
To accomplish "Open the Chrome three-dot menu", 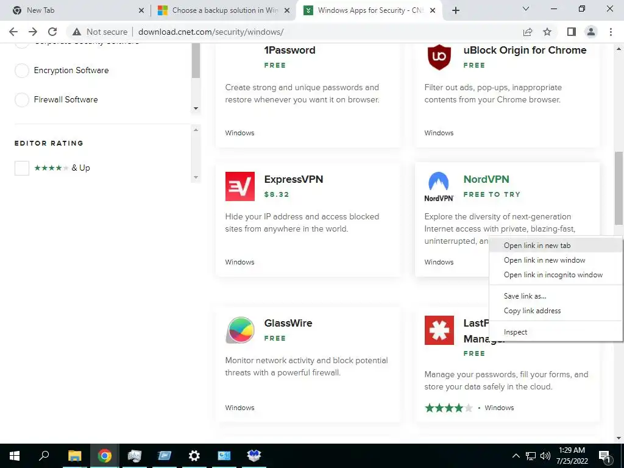I will (611, 32).
